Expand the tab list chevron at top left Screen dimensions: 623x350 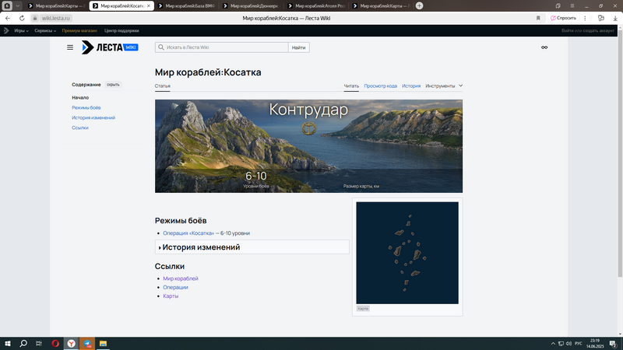[x=17, y=6]
